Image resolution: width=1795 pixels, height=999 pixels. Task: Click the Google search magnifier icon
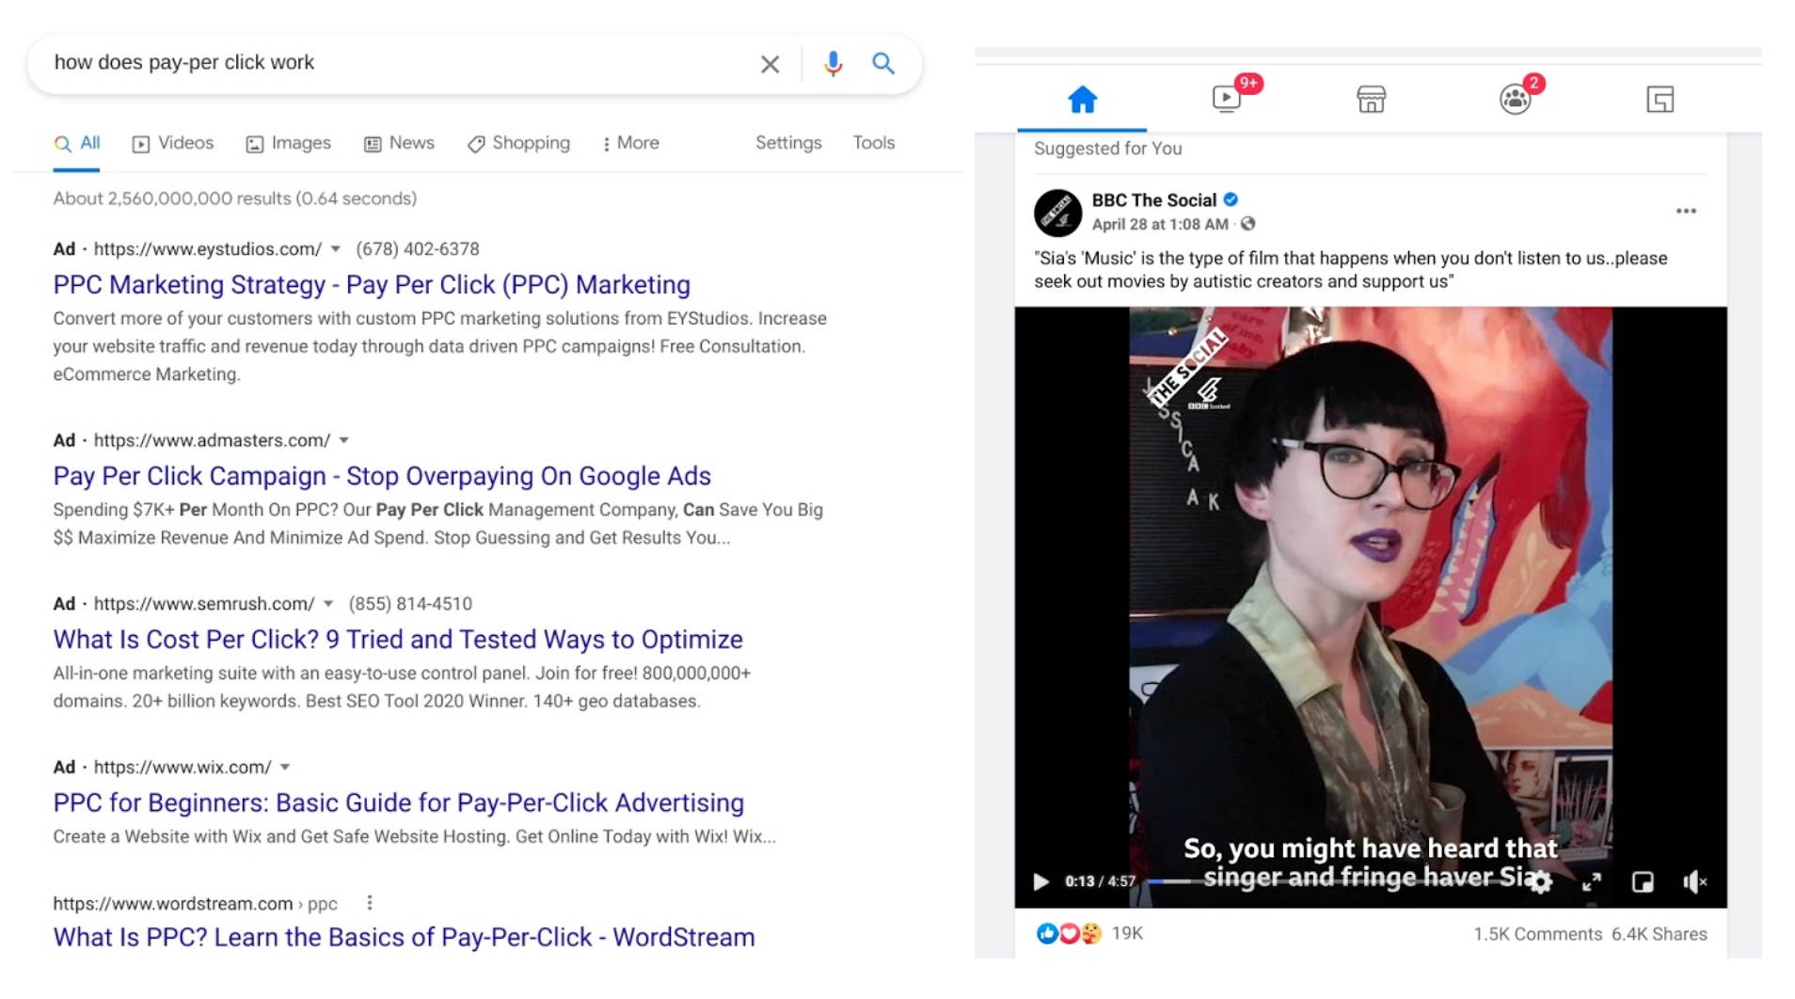tap(882, 63)
